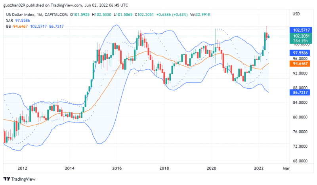Click the Mar label on time axis
The height and width of the screenshot is (185, 317).
[286, 168]
